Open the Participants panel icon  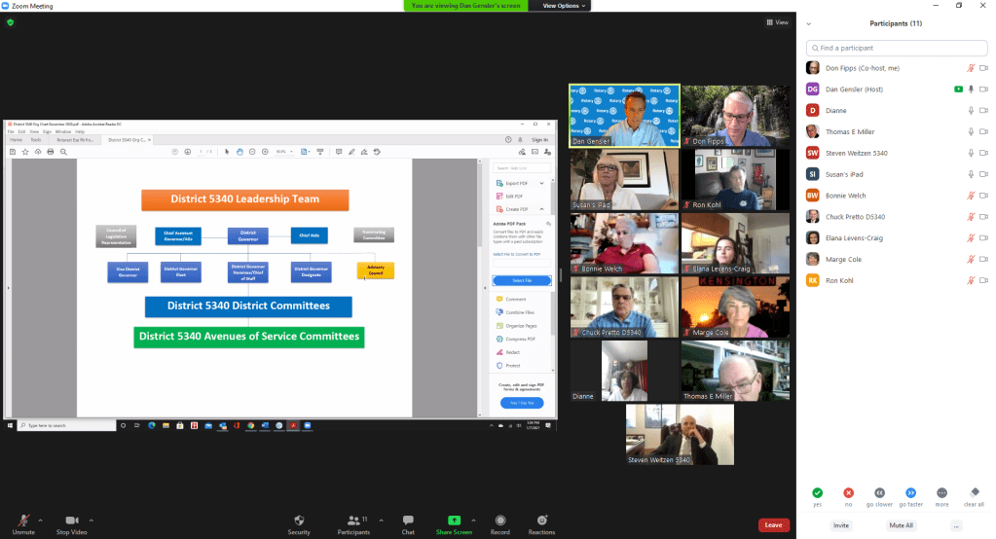pyautogui.click(x=352, y=521)
